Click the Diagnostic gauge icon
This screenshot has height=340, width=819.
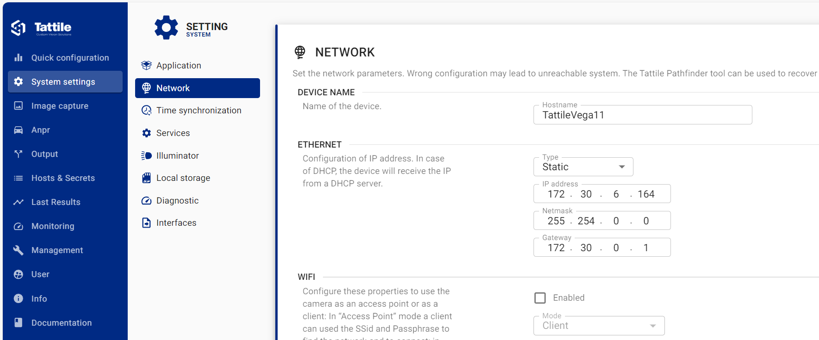tap(147, 201)
